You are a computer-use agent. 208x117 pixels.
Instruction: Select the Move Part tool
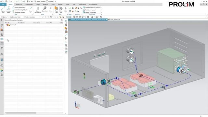coord(61,10)
